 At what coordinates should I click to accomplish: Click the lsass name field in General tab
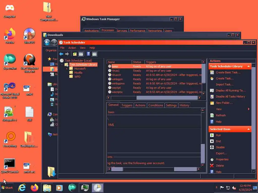(154, 112)
